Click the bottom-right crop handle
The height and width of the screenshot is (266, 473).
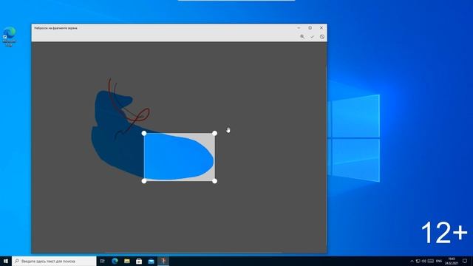pos(214,181)
